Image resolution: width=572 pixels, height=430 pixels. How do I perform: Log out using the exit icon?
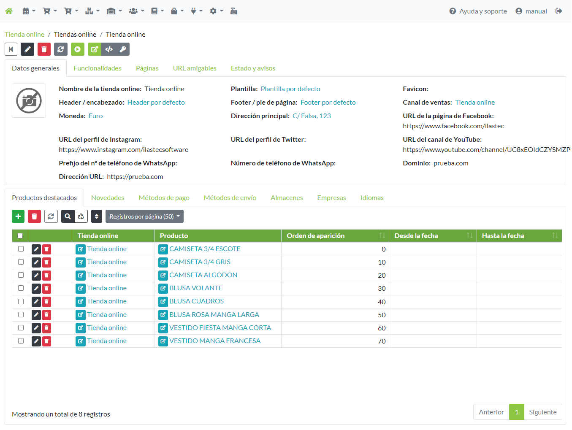pyautogui.click(x=559, y=11)
